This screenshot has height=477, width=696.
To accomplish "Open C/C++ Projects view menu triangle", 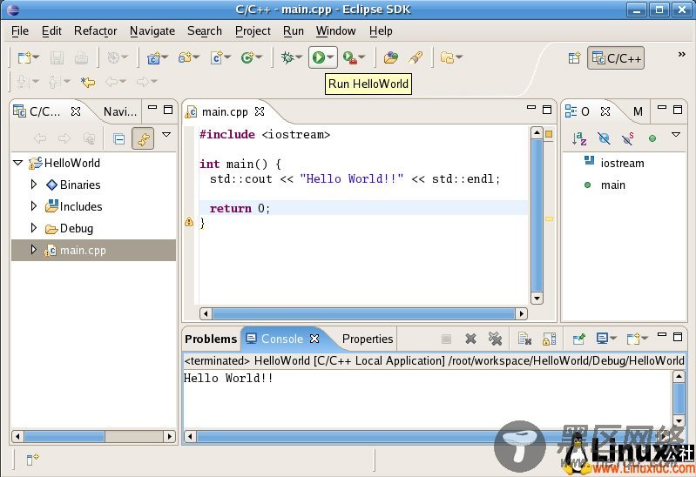I will coord(166,134).
